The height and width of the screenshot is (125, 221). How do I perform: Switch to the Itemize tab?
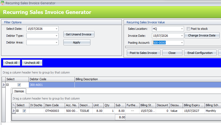[19, 91]
